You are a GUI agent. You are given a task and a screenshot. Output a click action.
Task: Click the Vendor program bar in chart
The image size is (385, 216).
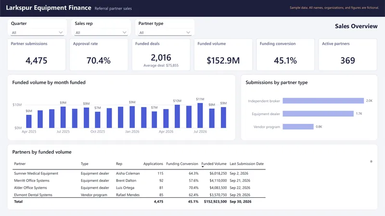coord(298,127)
